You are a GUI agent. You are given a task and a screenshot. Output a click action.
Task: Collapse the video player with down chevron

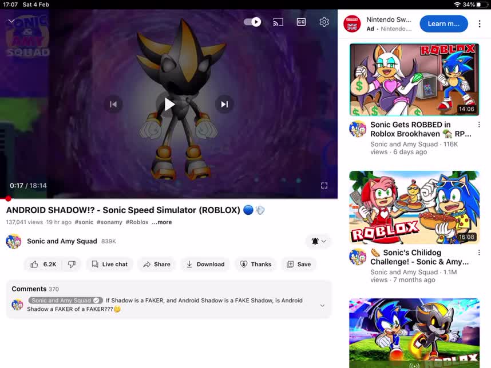(11, 21)
